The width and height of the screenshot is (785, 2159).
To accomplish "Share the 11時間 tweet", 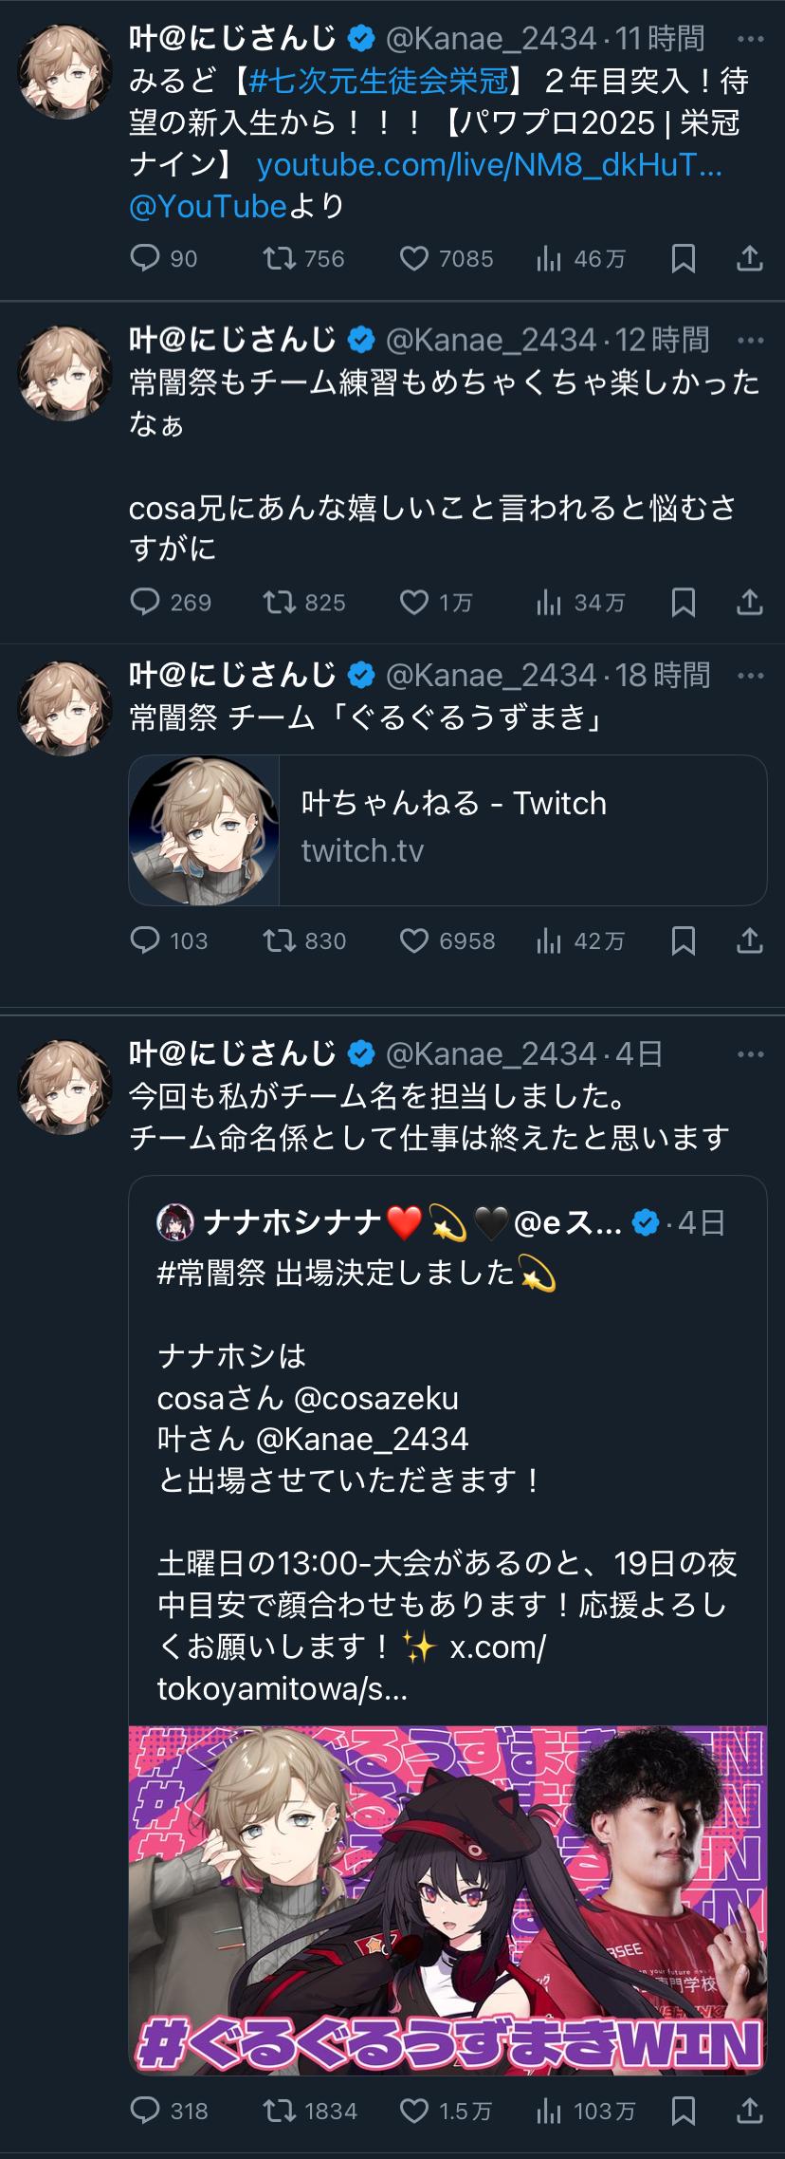I will [749, 258].
